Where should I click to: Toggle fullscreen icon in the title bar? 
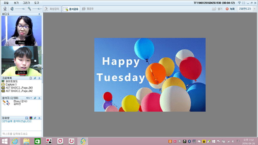coord(243,3)
